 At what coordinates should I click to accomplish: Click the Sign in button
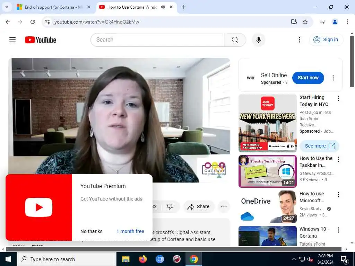(326, 39)
